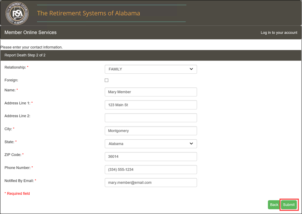
Task: Click the Notified By Email field
Action: pos(151,183)
